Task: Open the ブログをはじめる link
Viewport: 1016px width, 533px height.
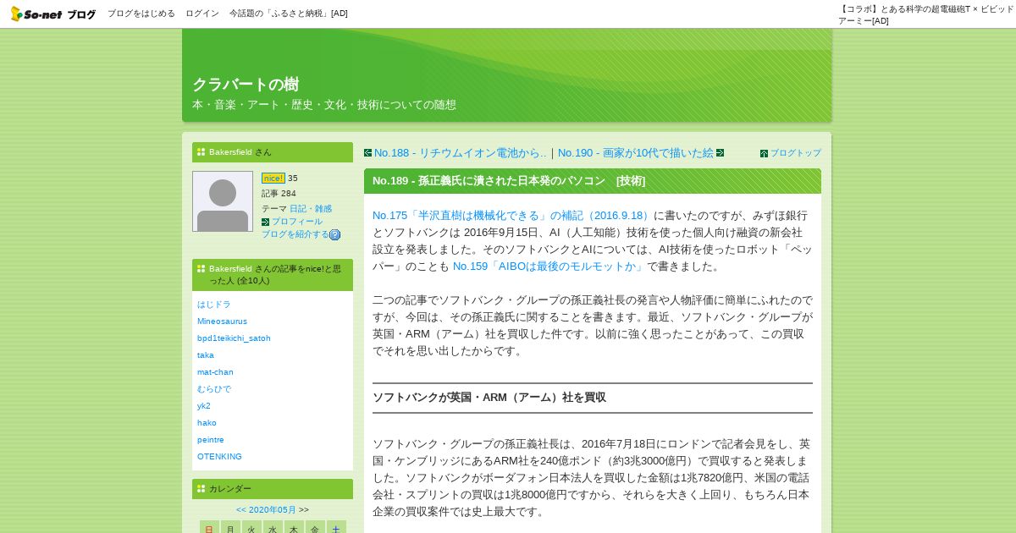Action: click(141, 14)
